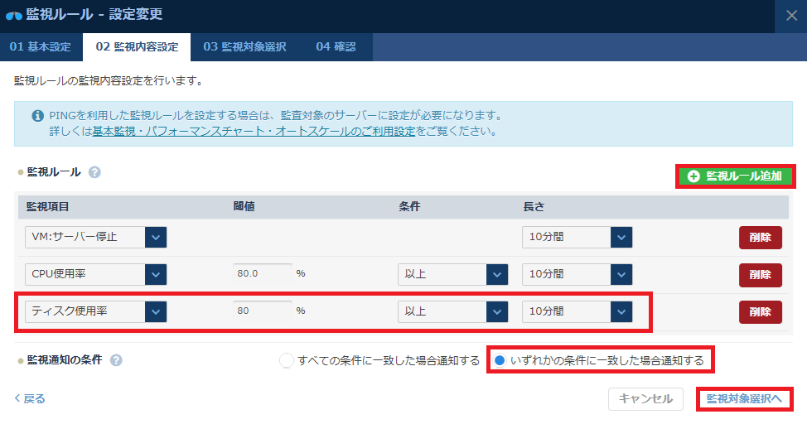Image resolution: width=807 pixels, height=424 pixels.
Task: Click 監視ルール追加 button
Action: tap(735, 176)
